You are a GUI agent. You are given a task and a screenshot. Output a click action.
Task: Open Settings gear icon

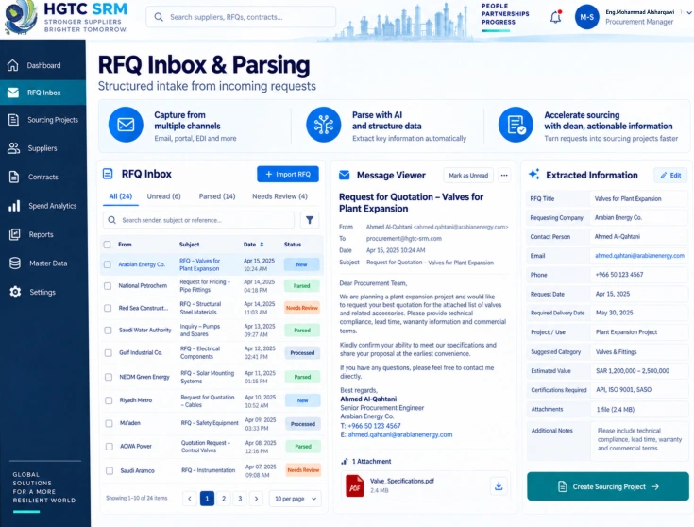tap(15, 292)
